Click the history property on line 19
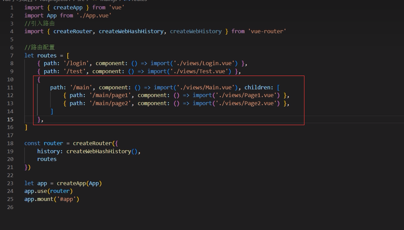404x230 pixels. click(x=48, y=151)
